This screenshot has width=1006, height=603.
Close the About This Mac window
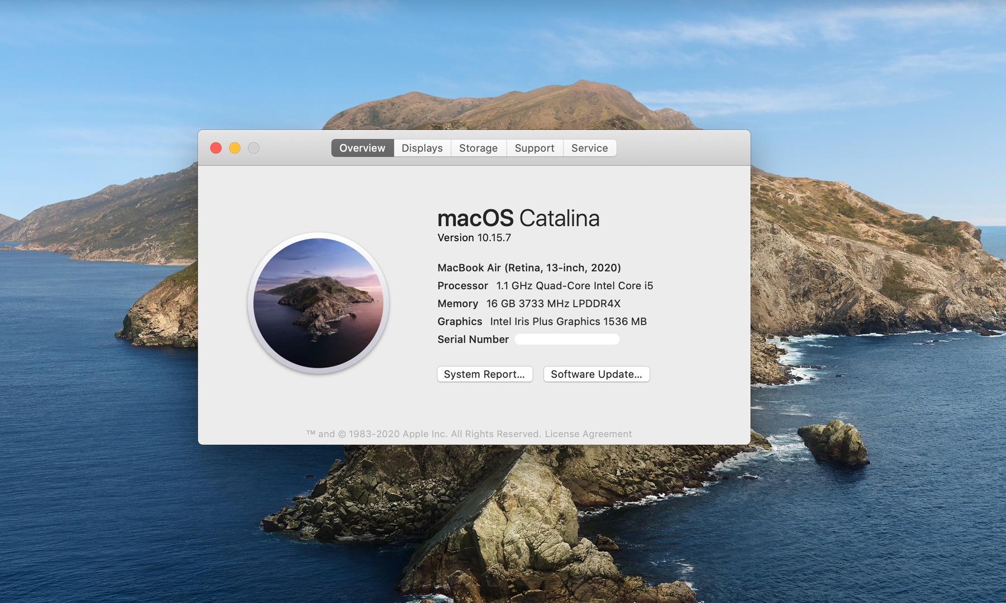216,148
